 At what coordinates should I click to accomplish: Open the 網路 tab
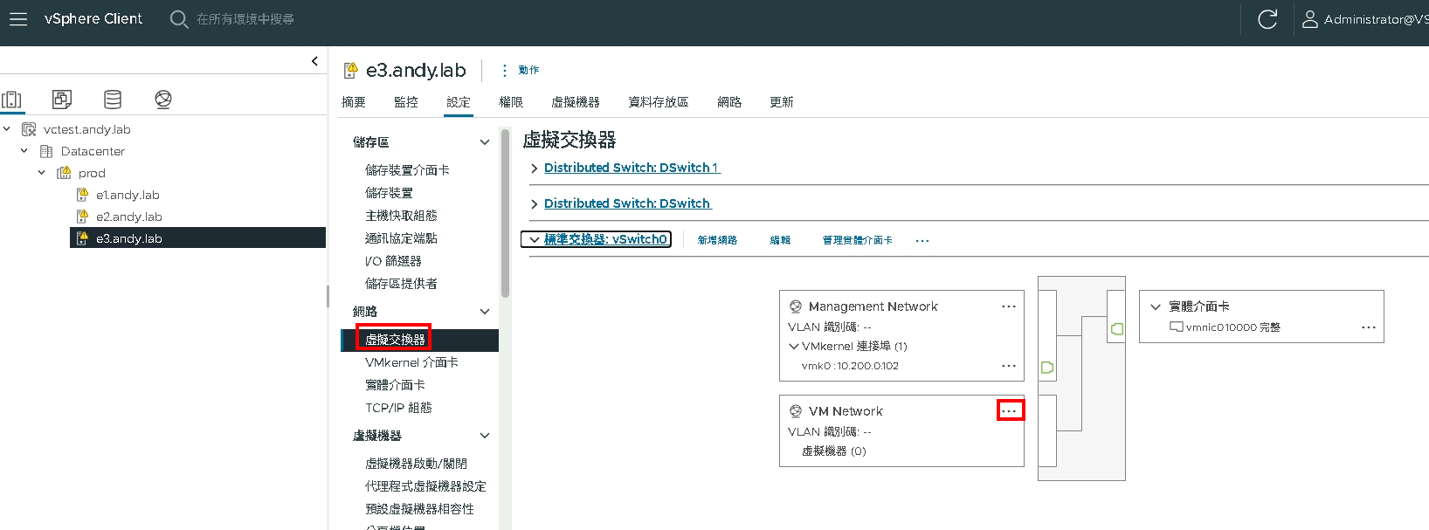coord(729,102)
